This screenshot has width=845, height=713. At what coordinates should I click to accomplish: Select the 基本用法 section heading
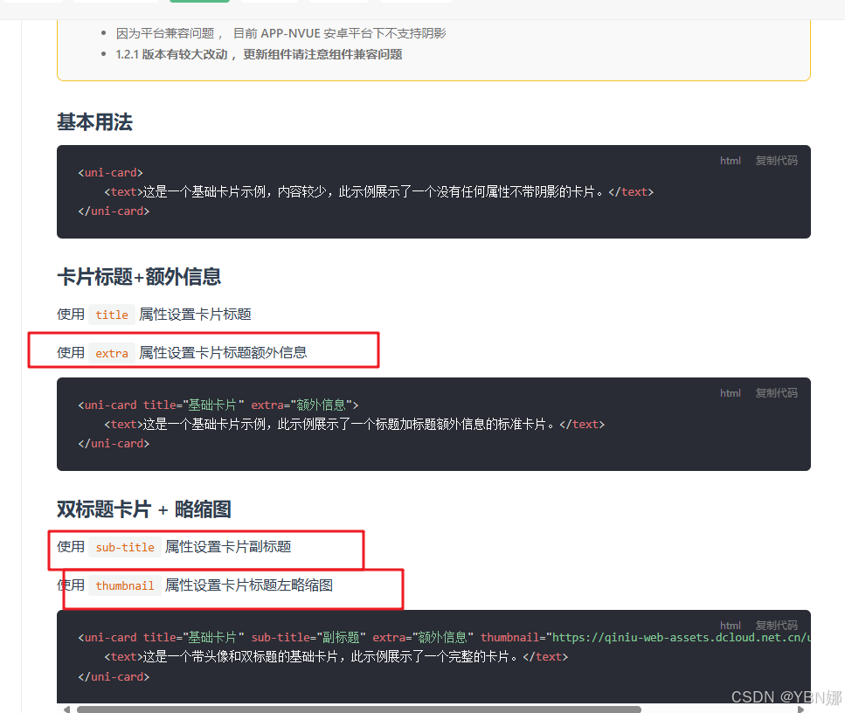click(x=94, y=122)
